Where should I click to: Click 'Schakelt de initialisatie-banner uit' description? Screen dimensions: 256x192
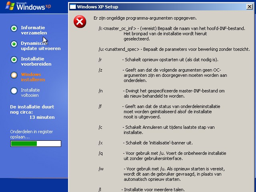(x=159, y=143)
